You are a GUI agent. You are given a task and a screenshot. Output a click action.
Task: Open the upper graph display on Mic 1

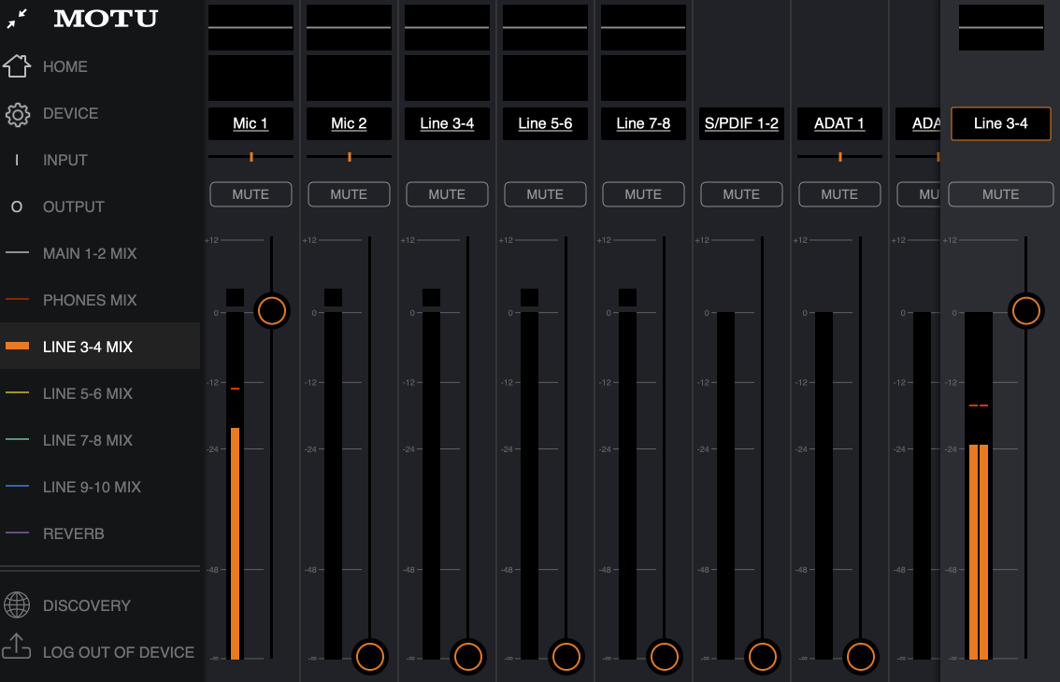251,28
